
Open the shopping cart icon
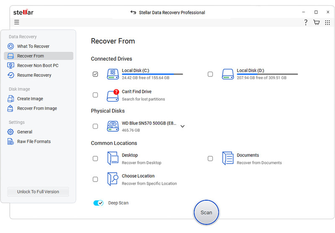pos(317,22)
